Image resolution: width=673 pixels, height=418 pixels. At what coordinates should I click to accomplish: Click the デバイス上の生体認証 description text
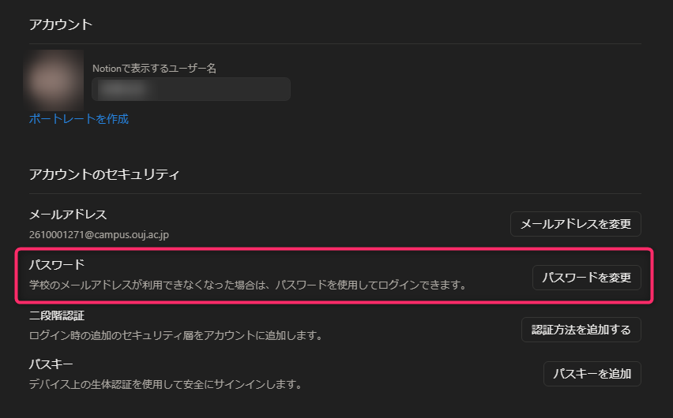[165, 385]
